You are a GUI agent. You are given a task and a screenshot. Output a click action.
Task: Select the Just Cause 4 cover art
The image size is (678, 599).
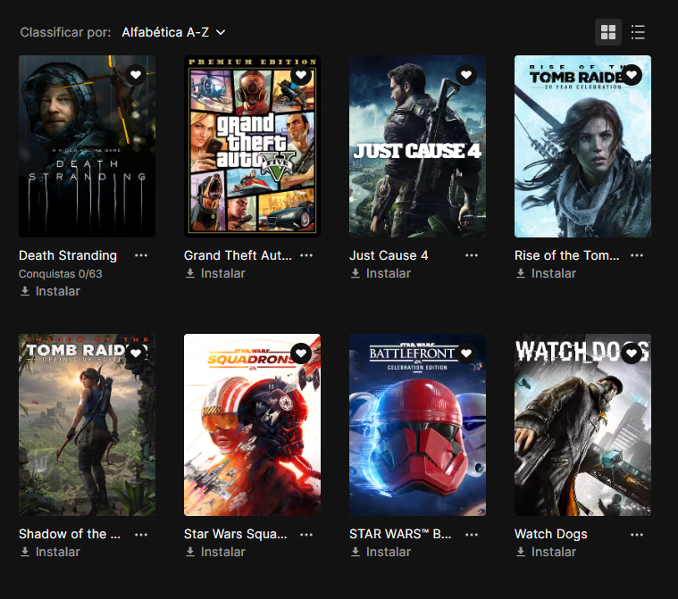(417, 146)
